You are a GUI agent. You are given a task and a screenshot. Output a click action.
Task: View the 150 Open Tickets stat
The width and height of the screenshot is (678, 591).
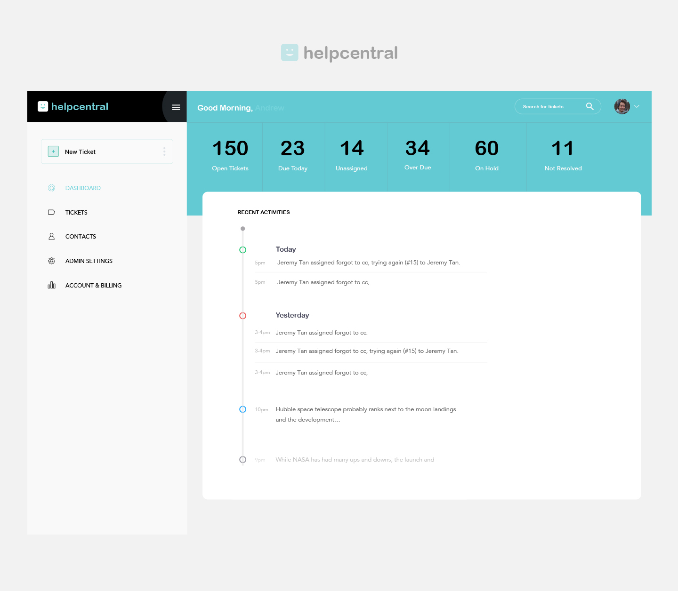tap(230, 155)
